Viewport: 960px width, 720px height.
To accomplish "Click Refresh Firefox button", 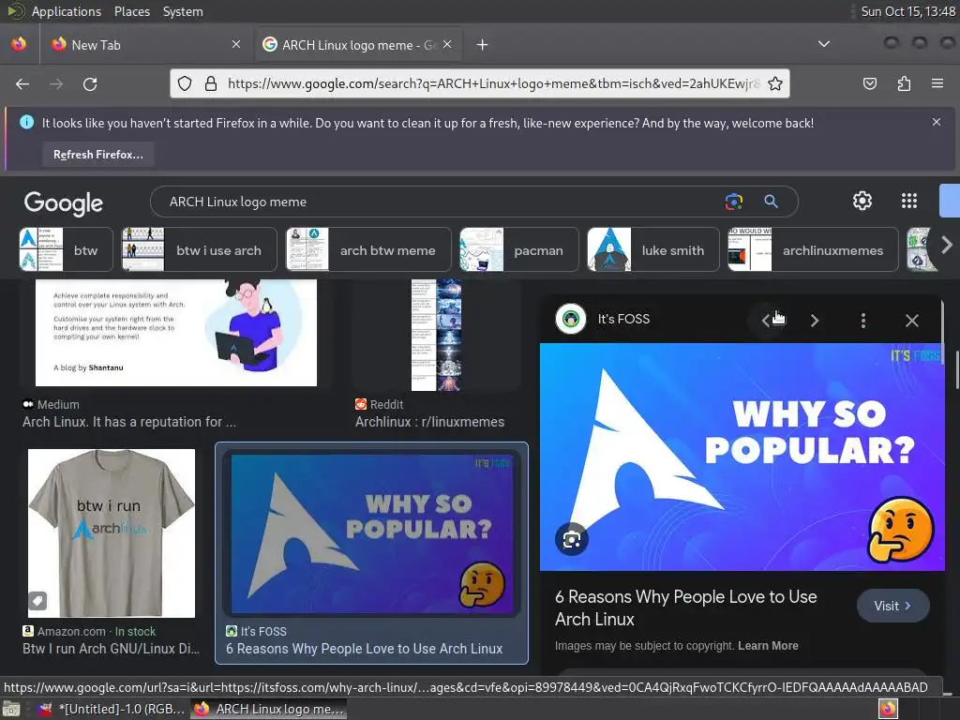I will 97,155.
